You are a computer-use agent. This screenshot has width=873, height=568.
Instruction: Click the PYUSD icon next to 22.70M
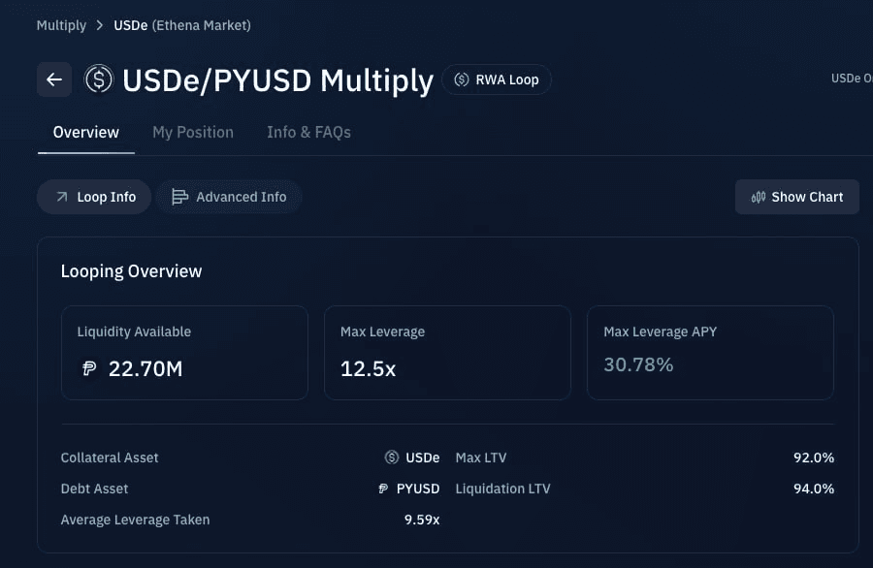tap(89, 368)
